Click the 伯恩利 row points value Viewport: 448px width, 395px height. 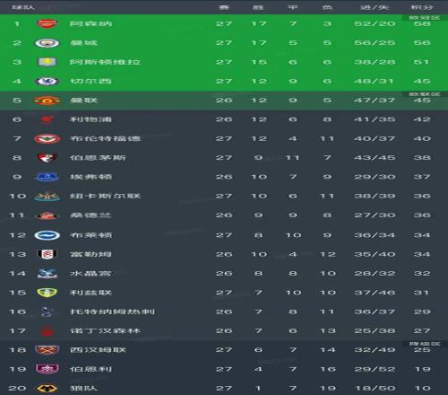[x=422, y=369]
